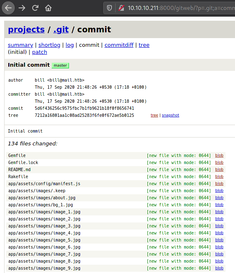Click app/assets/images/image_5.jpg file name

tap(44, 240)
